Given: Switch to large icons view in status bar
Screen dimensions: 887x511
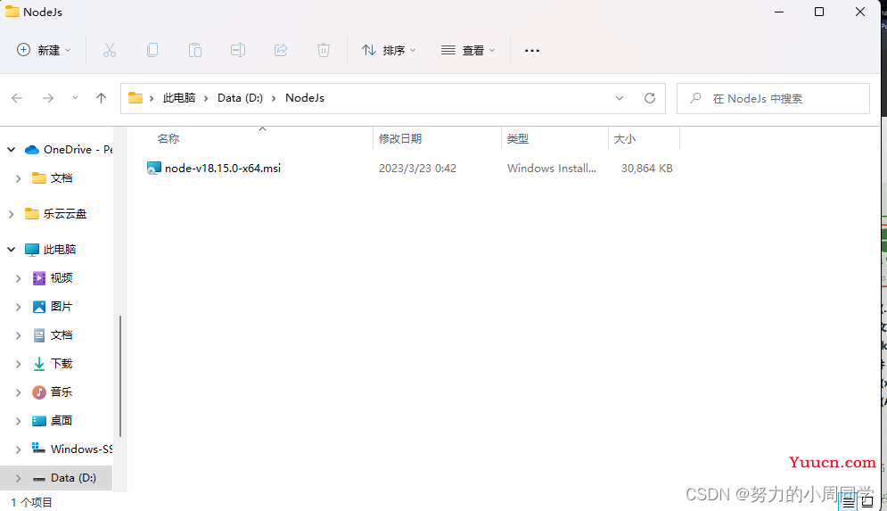Looking at the screenshot, I should pos(867,502).
